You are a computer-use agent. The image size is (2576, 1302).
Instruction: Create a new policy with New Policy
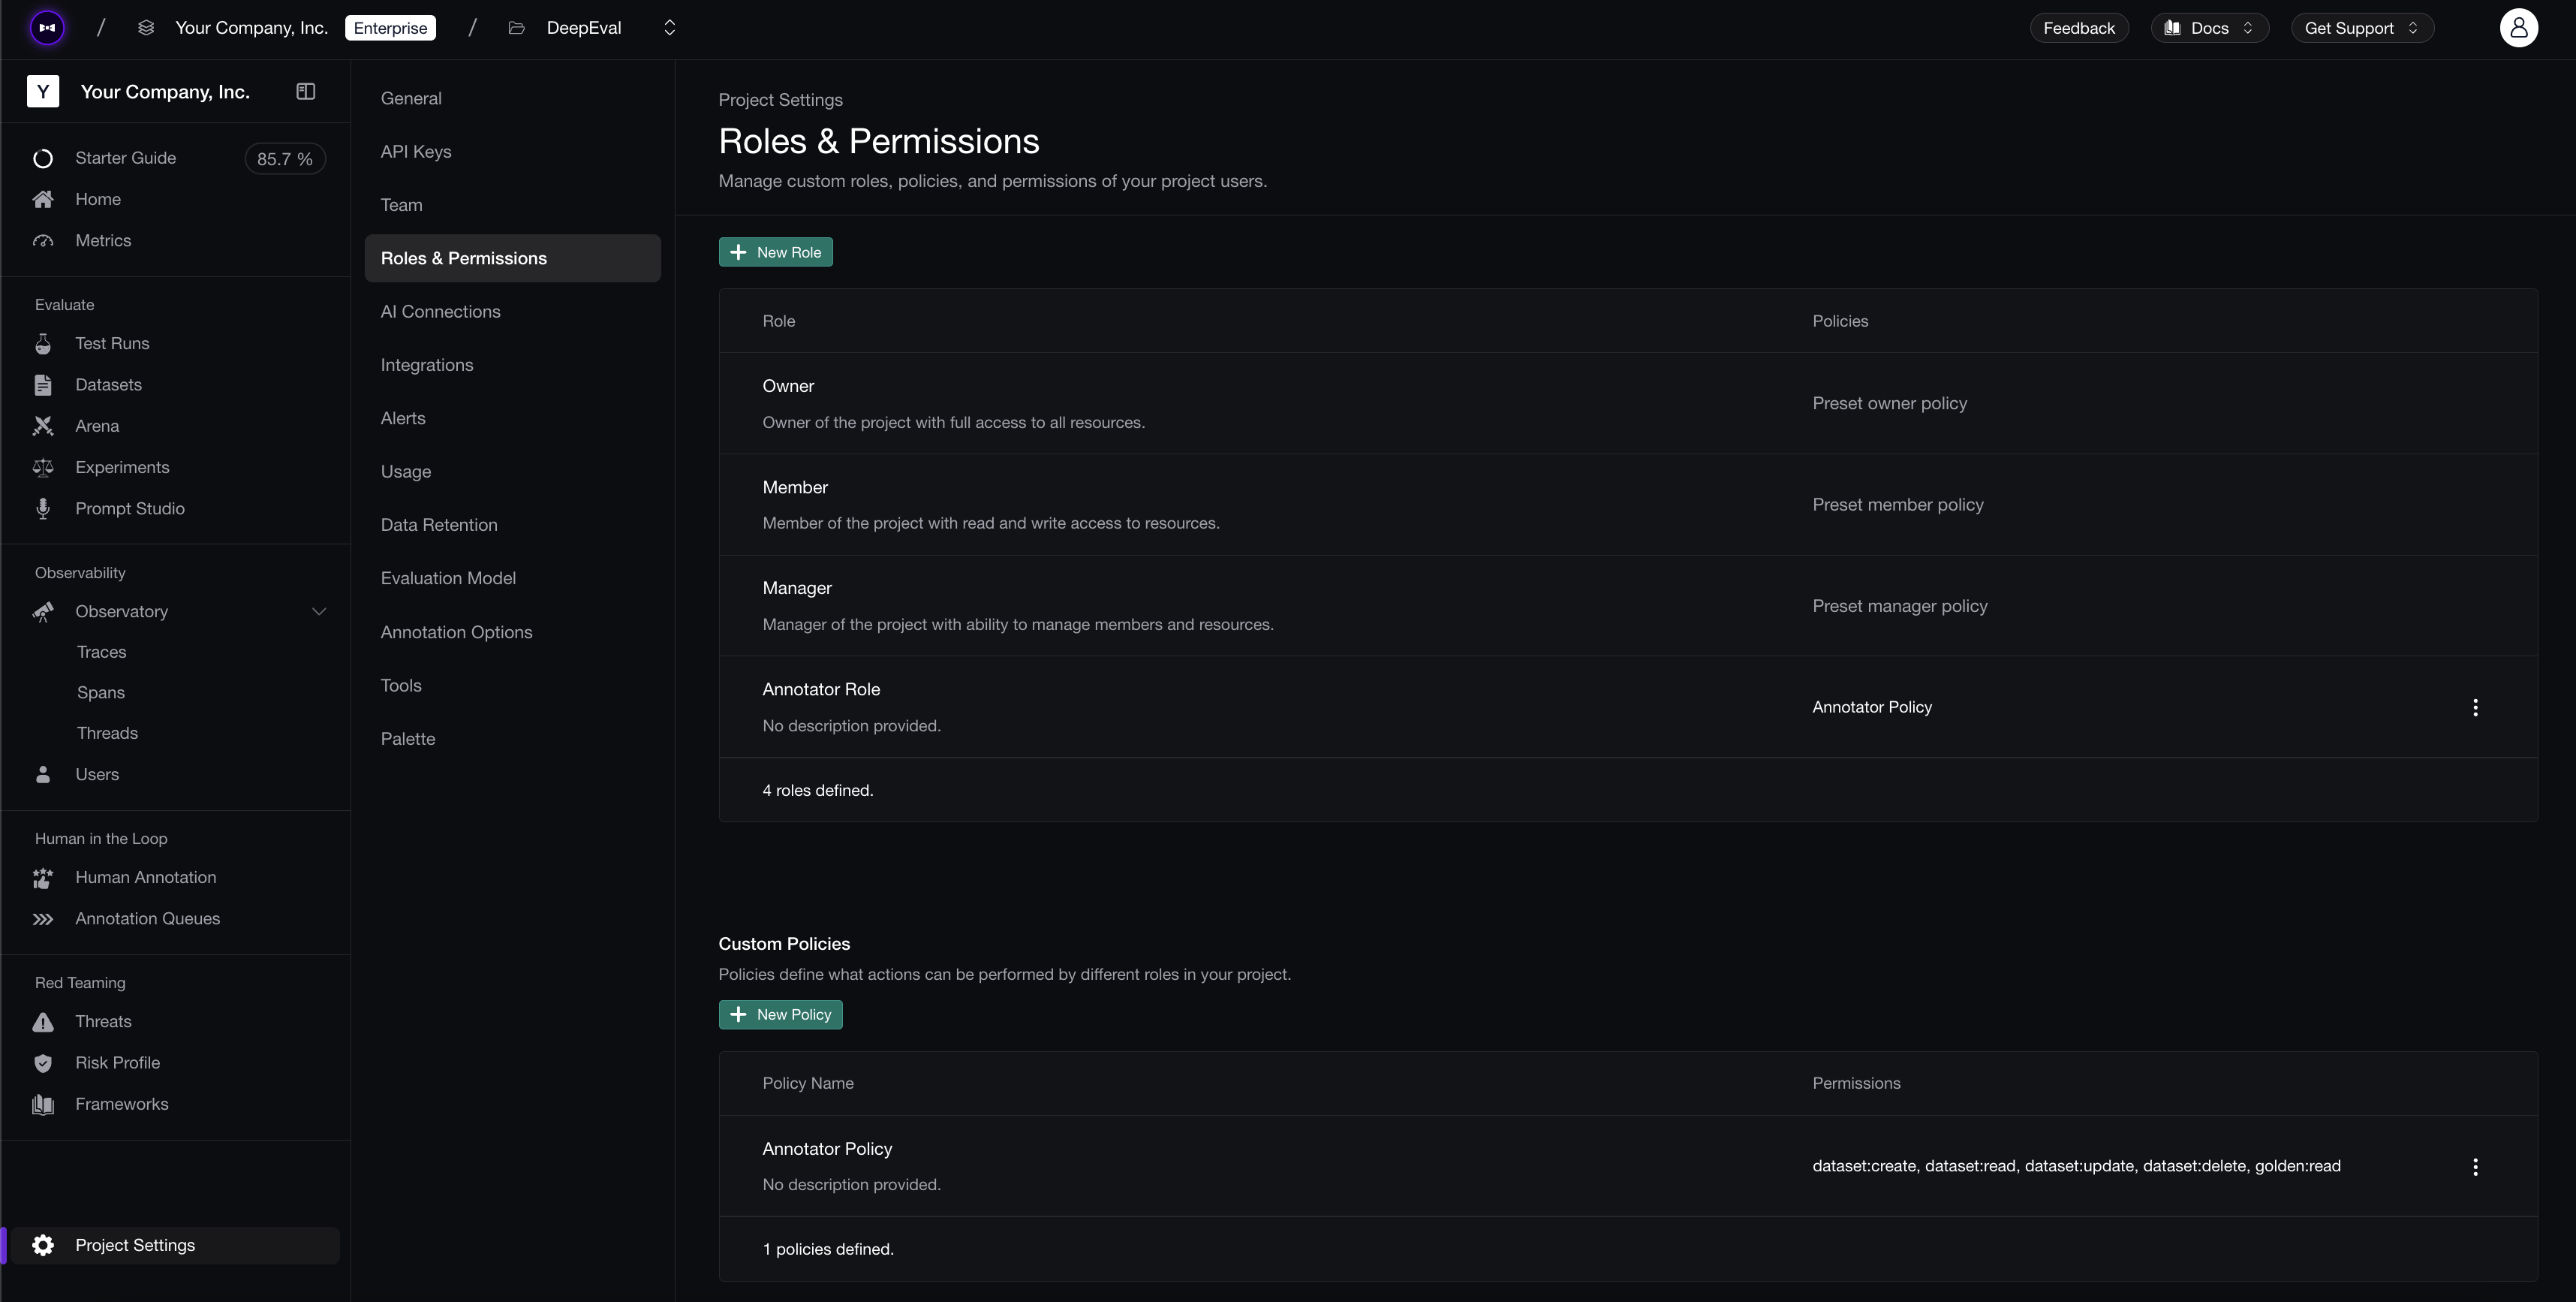pyautogui.click(x=780, y=1014)
